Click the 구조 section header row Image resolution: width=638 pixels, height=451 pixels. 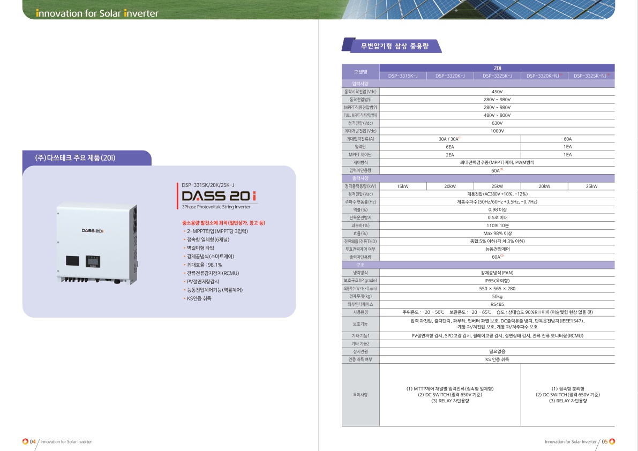click(360, 265)
